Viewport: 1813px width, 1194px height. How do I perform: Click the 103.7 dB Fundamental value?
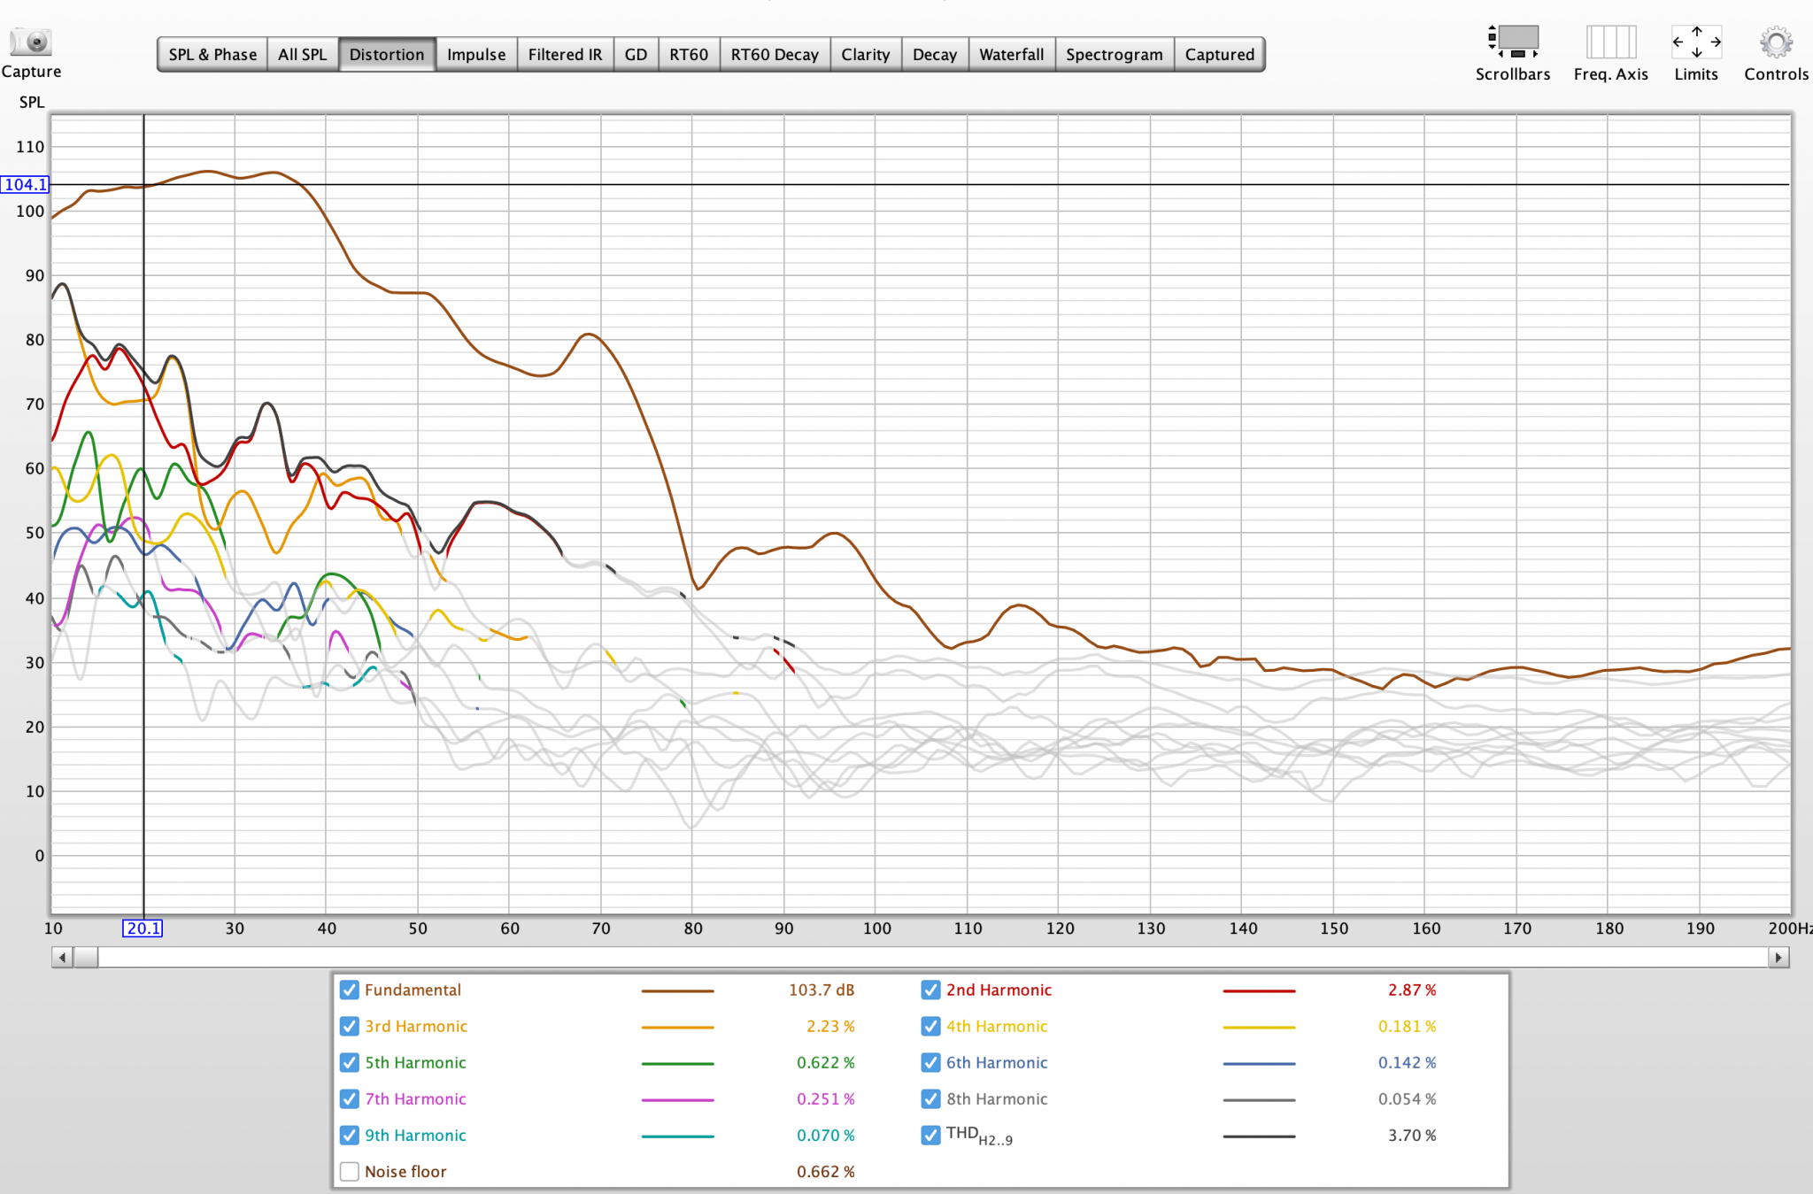pos(822,990)
